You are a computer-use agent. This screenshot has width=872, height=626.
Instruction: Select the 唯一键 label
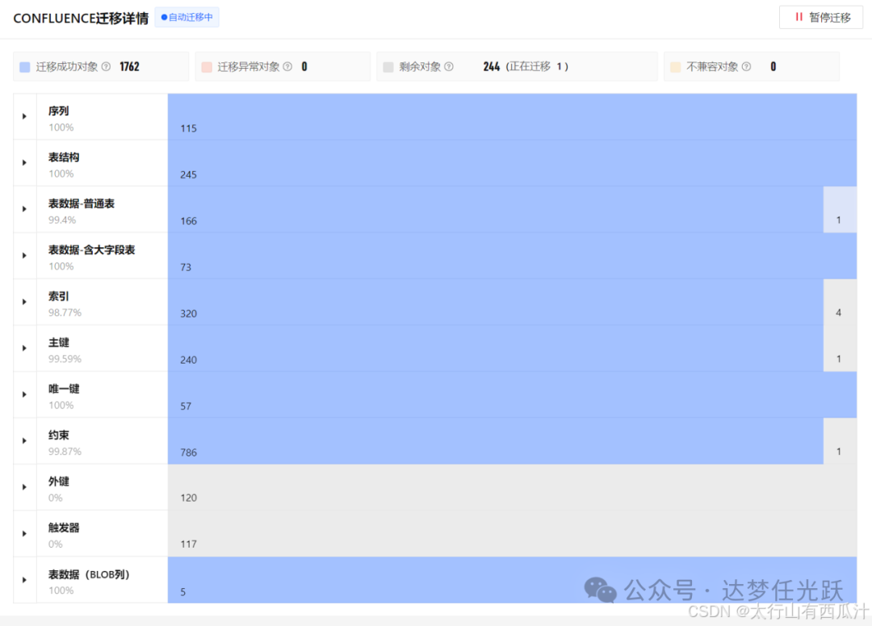click(64, 389)
